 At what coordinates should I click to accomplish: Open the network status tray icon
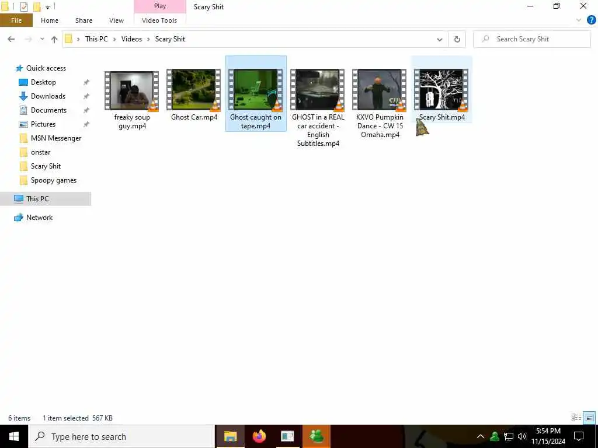(509, 436)
